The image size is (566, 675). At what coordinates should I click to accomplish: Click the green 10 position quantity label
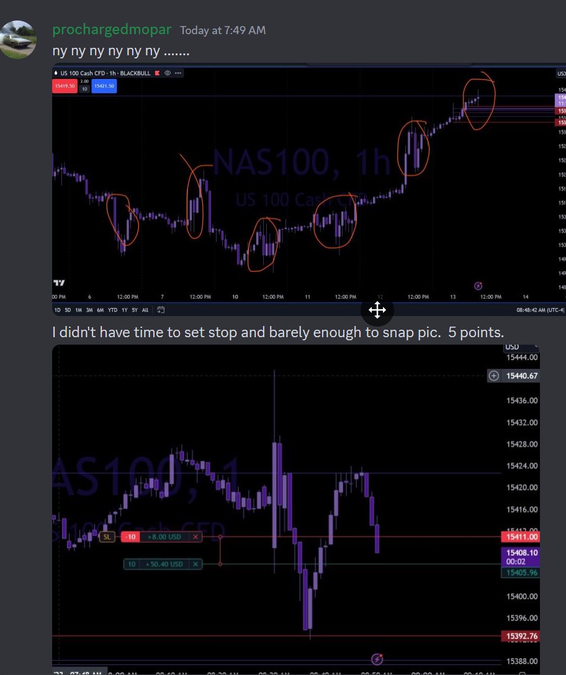132,564
